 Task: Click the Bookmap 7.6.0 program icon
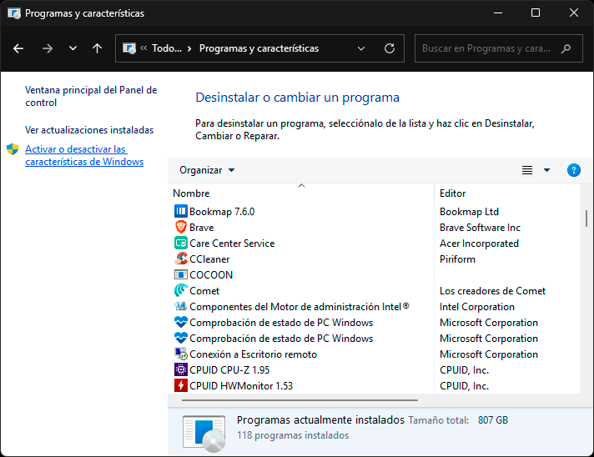[x=181, y=211]
